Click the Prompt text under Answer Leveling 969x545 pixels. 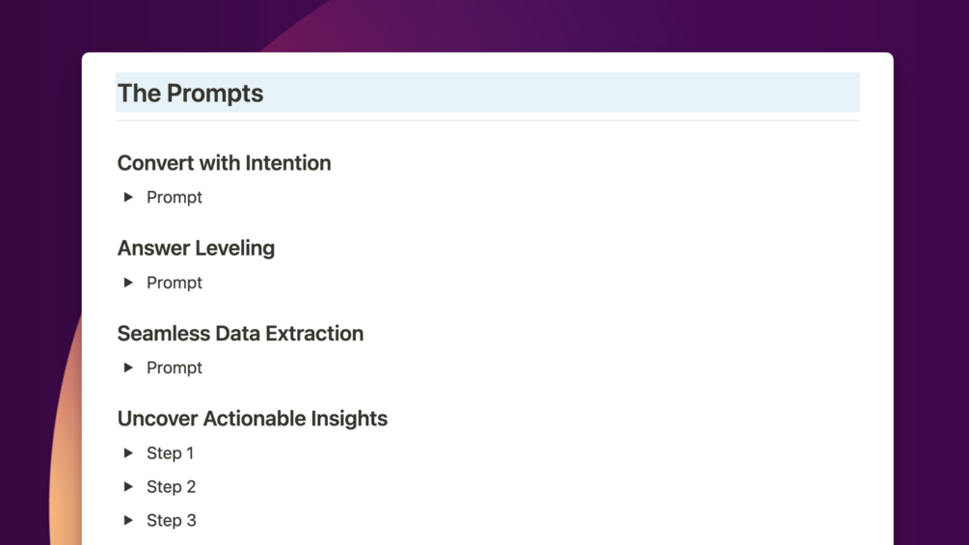click(x=175, y=283)
